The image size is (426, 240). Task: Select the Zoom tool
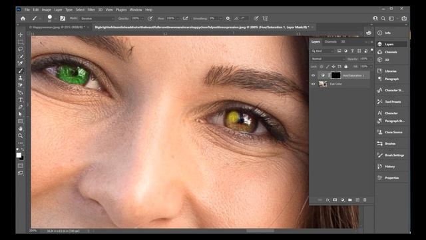click(21, 135)
